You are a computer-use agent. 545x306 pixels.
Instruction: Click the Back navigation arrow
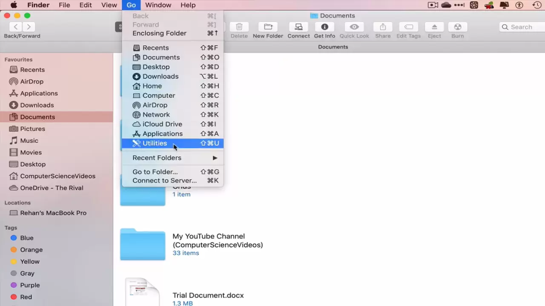(16, 27)
